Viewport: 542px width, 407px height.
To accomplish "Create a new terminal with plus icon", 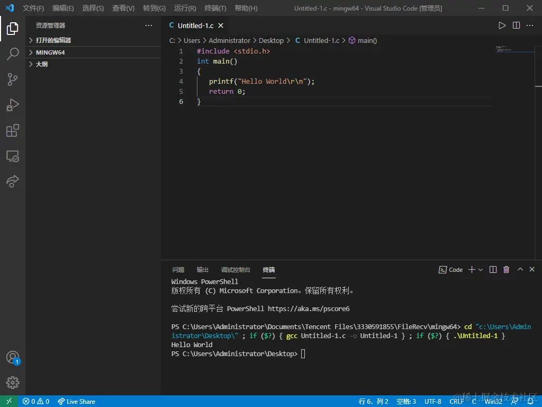I will coord(472,270).
